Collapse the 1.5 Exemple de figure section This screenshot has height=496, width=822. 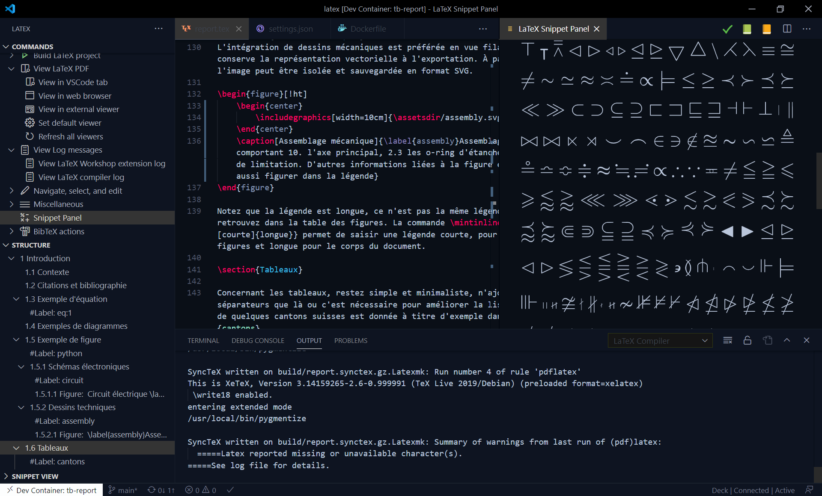[15, 340]
